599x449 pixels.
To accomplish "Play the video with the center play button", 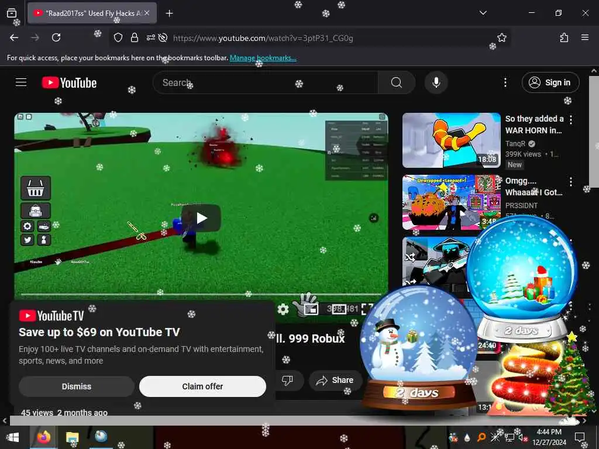I will click(201, 218).
